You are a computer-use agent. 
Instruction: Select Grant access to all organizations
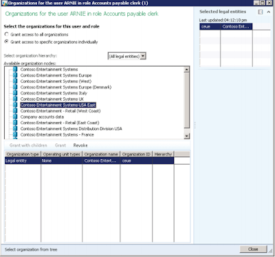[x=7, y=34]
